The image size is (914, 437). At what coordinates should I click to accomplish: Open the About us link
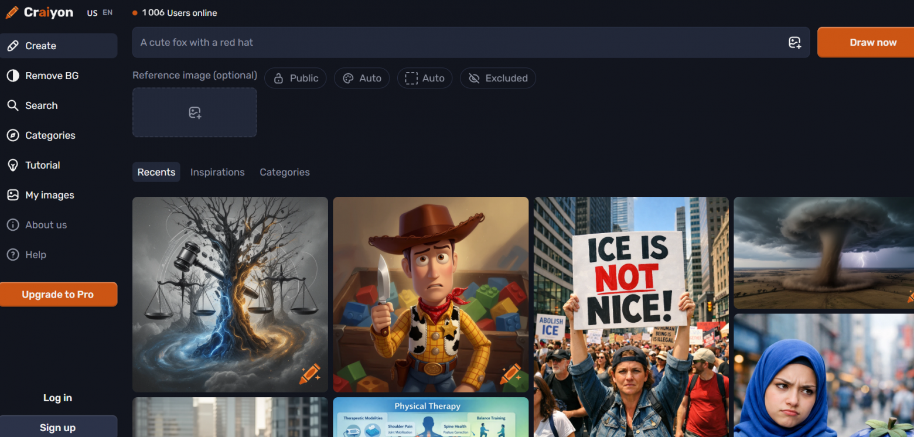(x=59, y=225)
